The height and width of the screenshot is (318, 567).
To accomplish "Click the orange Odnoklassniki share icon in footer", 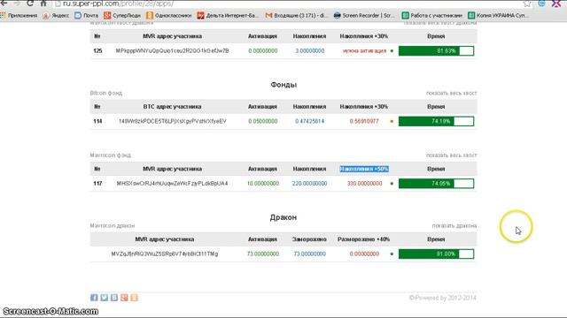I will pyautogui.click(x=134, y=298).
